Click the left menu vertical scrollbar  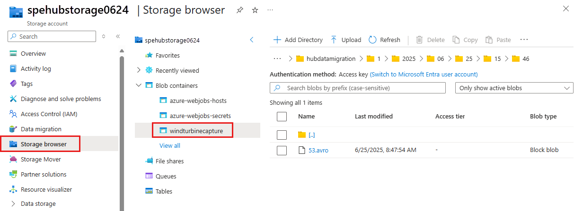click(x=122, y=127)
